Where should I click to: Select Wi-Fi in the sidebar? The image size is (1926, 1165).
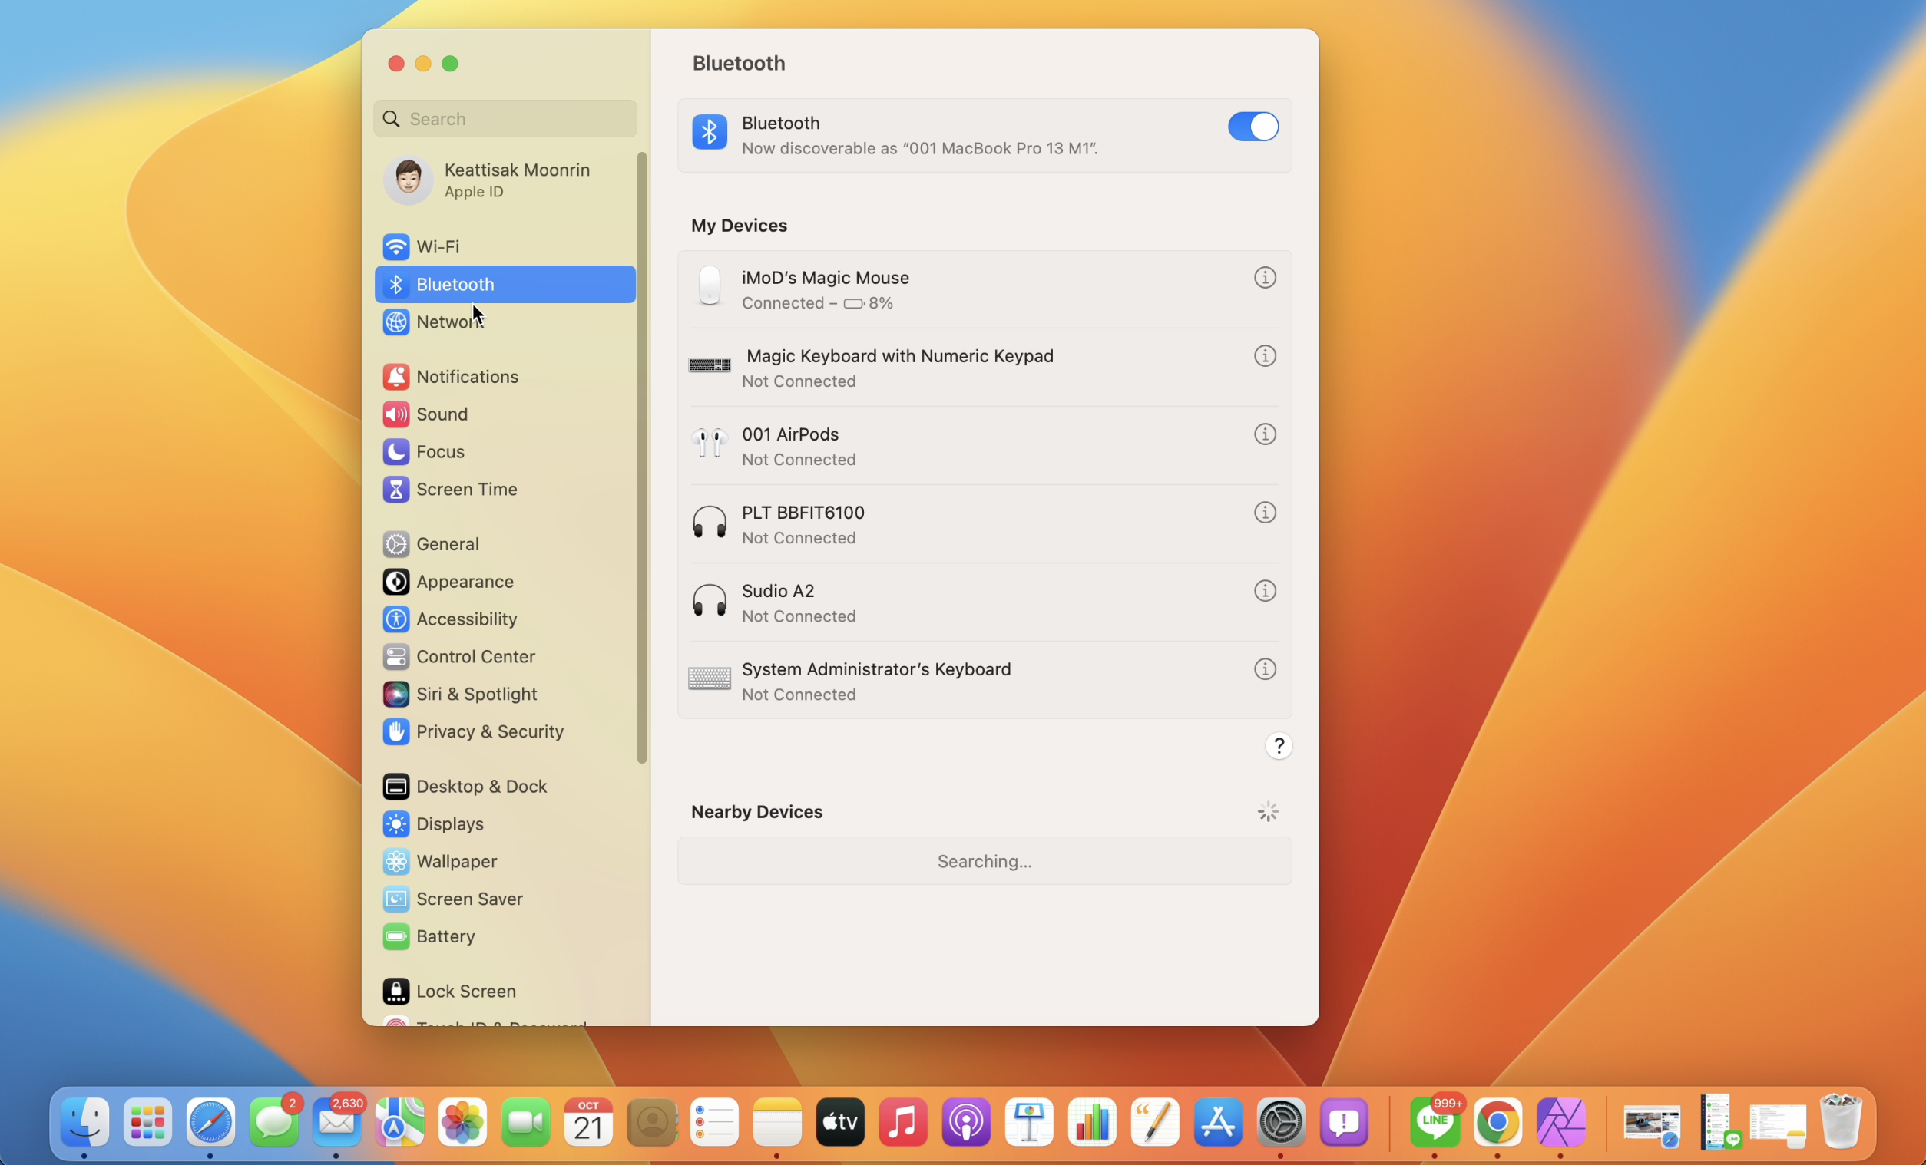[x=437, y=247]
